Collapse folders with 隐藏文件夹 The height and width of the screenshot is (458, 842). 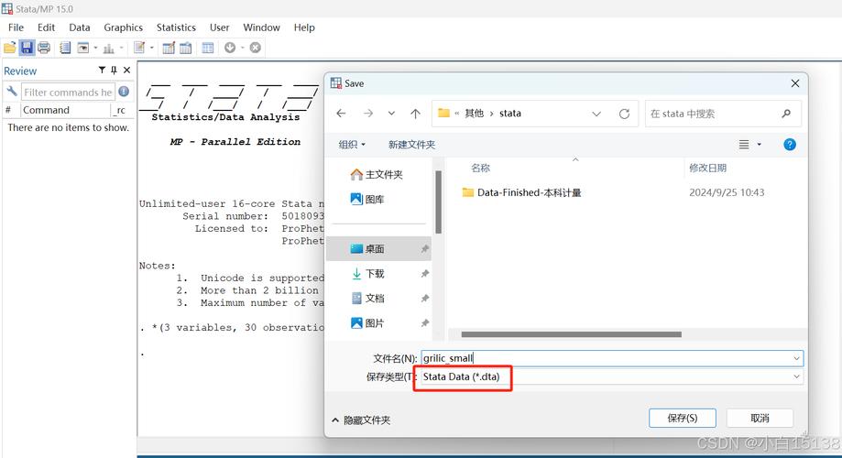pyautogui.click(x=361, y=420)
